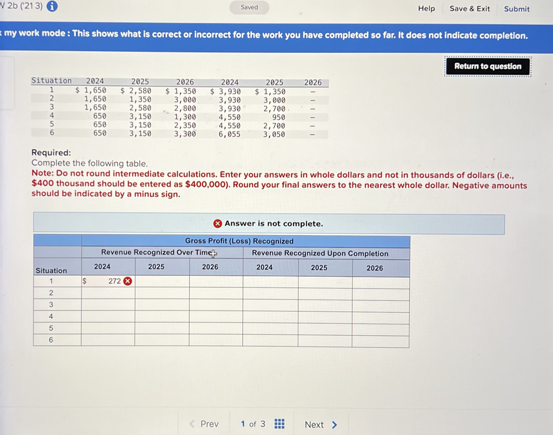Select Situation 4's 2024 Upon Completion cell

270,316
